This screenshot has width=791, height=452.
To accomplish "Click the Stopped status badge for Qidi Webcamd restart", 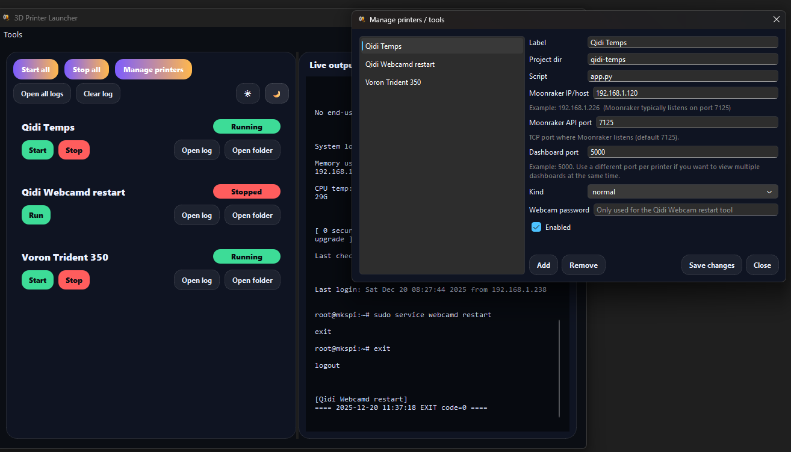I will (x=247, y=191).
